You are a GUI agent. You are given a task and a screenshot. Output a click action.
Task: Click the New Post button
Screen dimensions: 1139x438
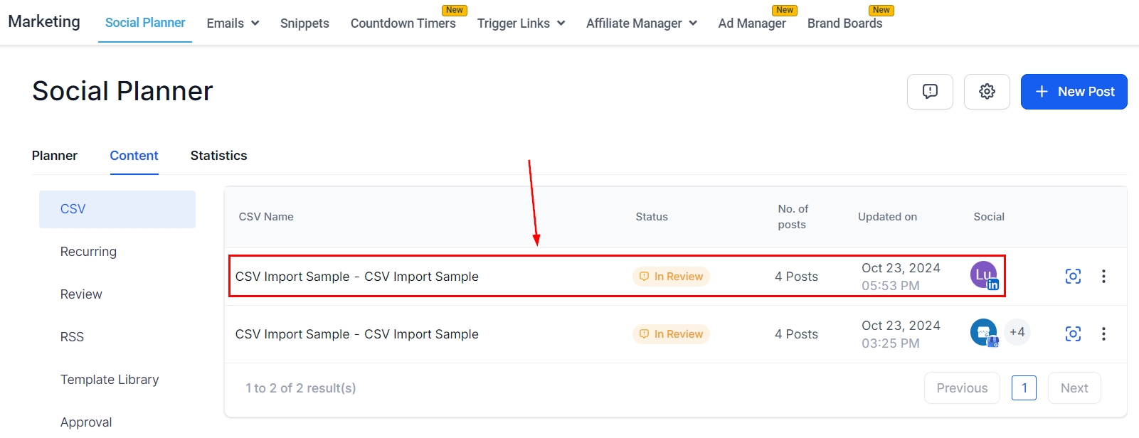point(1074,92)
